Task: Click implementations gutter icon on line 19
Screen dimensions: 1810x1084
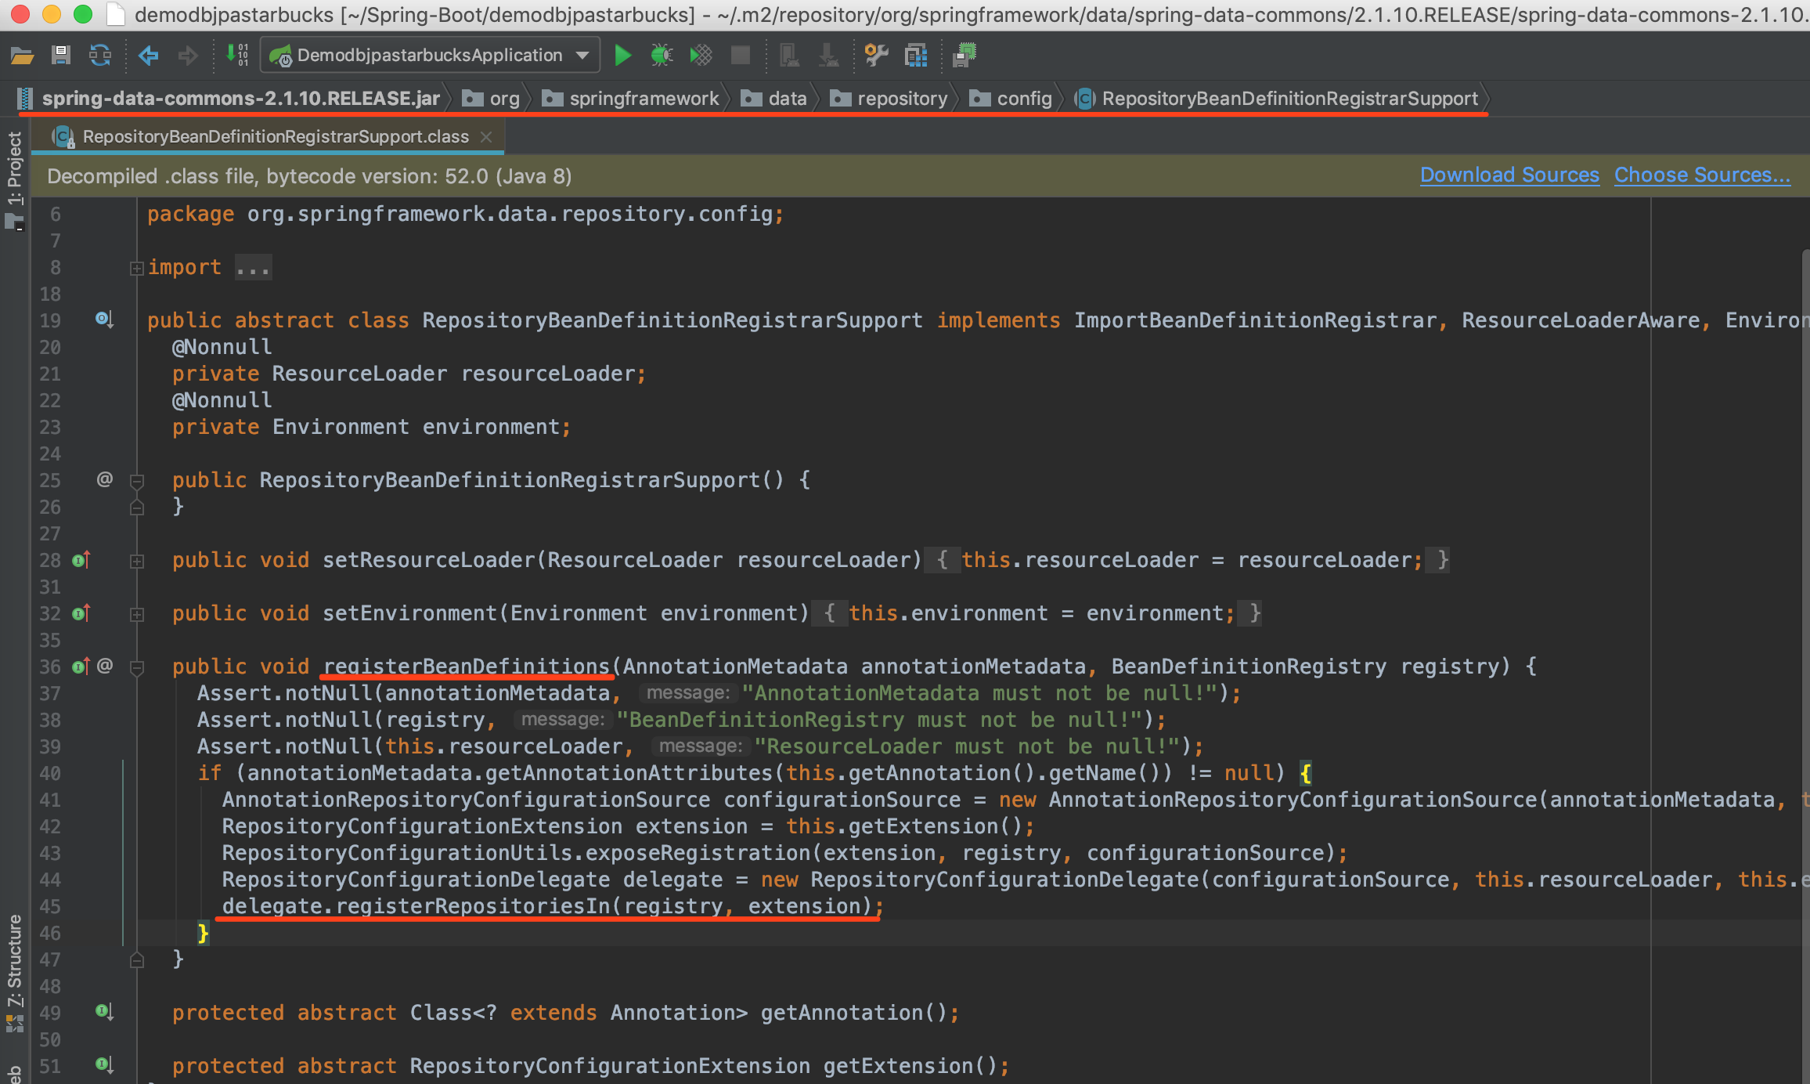Action: pyautogui.click(x=104, y=320)
